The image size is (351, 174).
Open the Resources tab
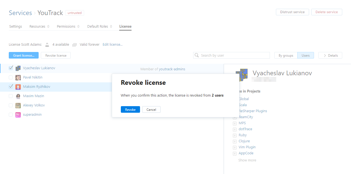pos(39,27)
